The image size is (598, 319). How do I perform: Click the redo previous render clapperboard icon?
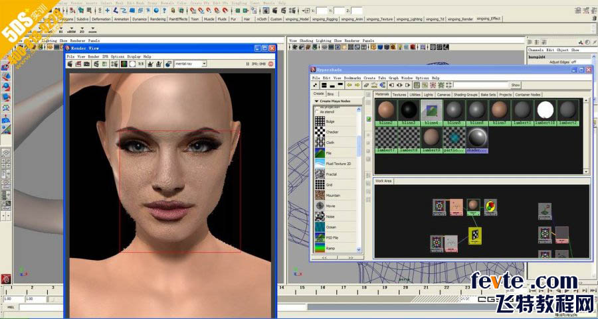point(71,64)
